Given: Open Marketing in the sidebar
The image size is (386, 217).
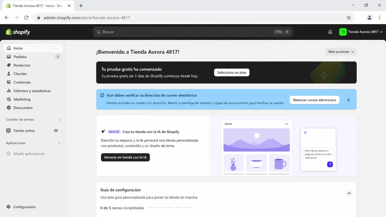Looking at the screenshot, I should [33, 99].
